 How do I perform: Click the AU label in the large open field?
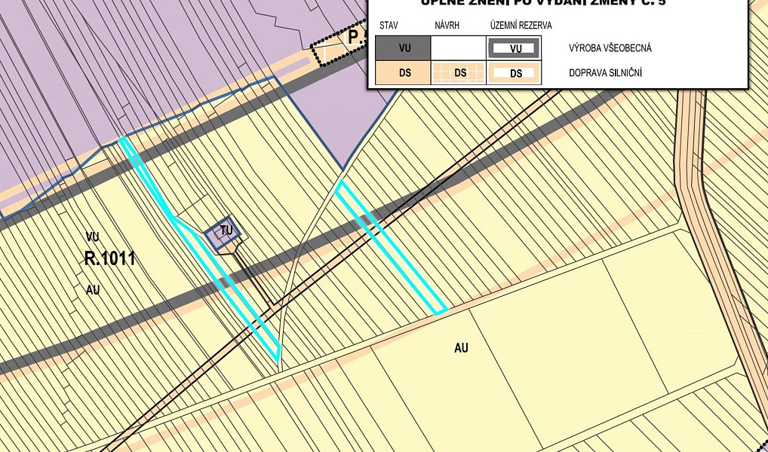(x=461, y=348)
